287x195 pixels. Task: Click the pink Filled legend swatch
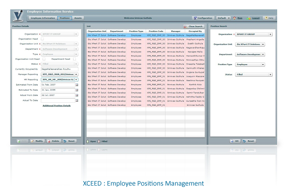click(99, 141)
